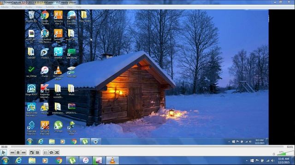Click the VLC media player desktop icon
The height and width of the screenshot is (165, 295).
pyautogui.click(x=58, y=72)
